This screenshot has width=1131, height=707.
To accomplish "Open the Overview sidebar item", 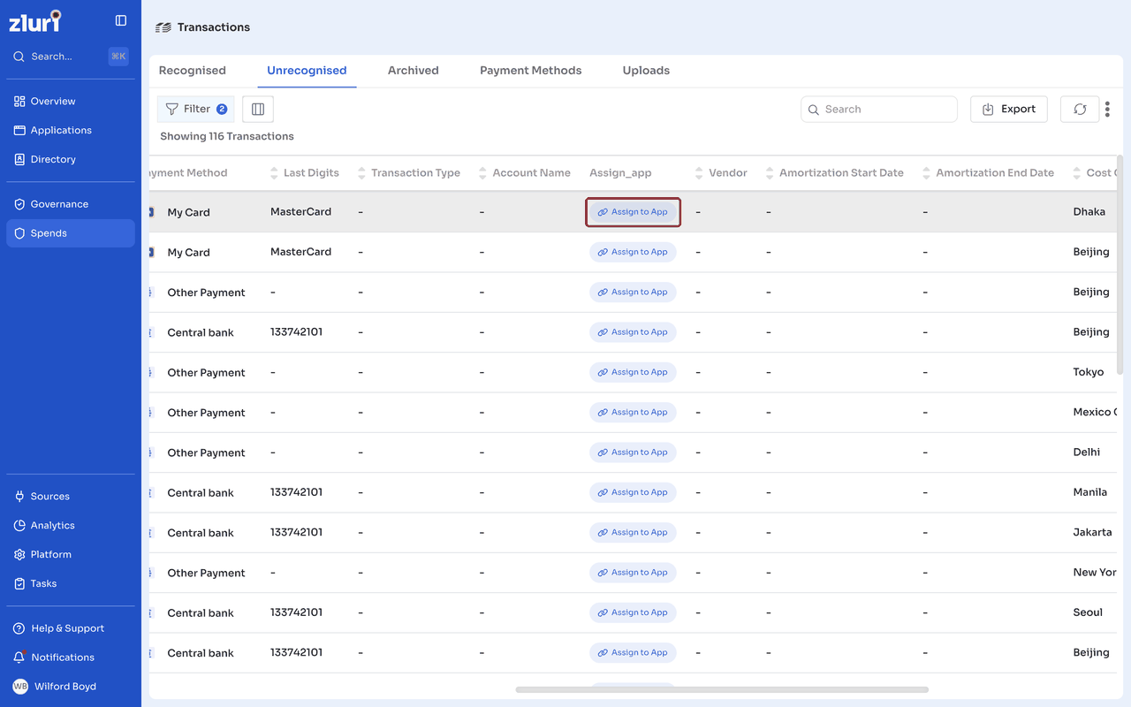I will click(71, 102).
